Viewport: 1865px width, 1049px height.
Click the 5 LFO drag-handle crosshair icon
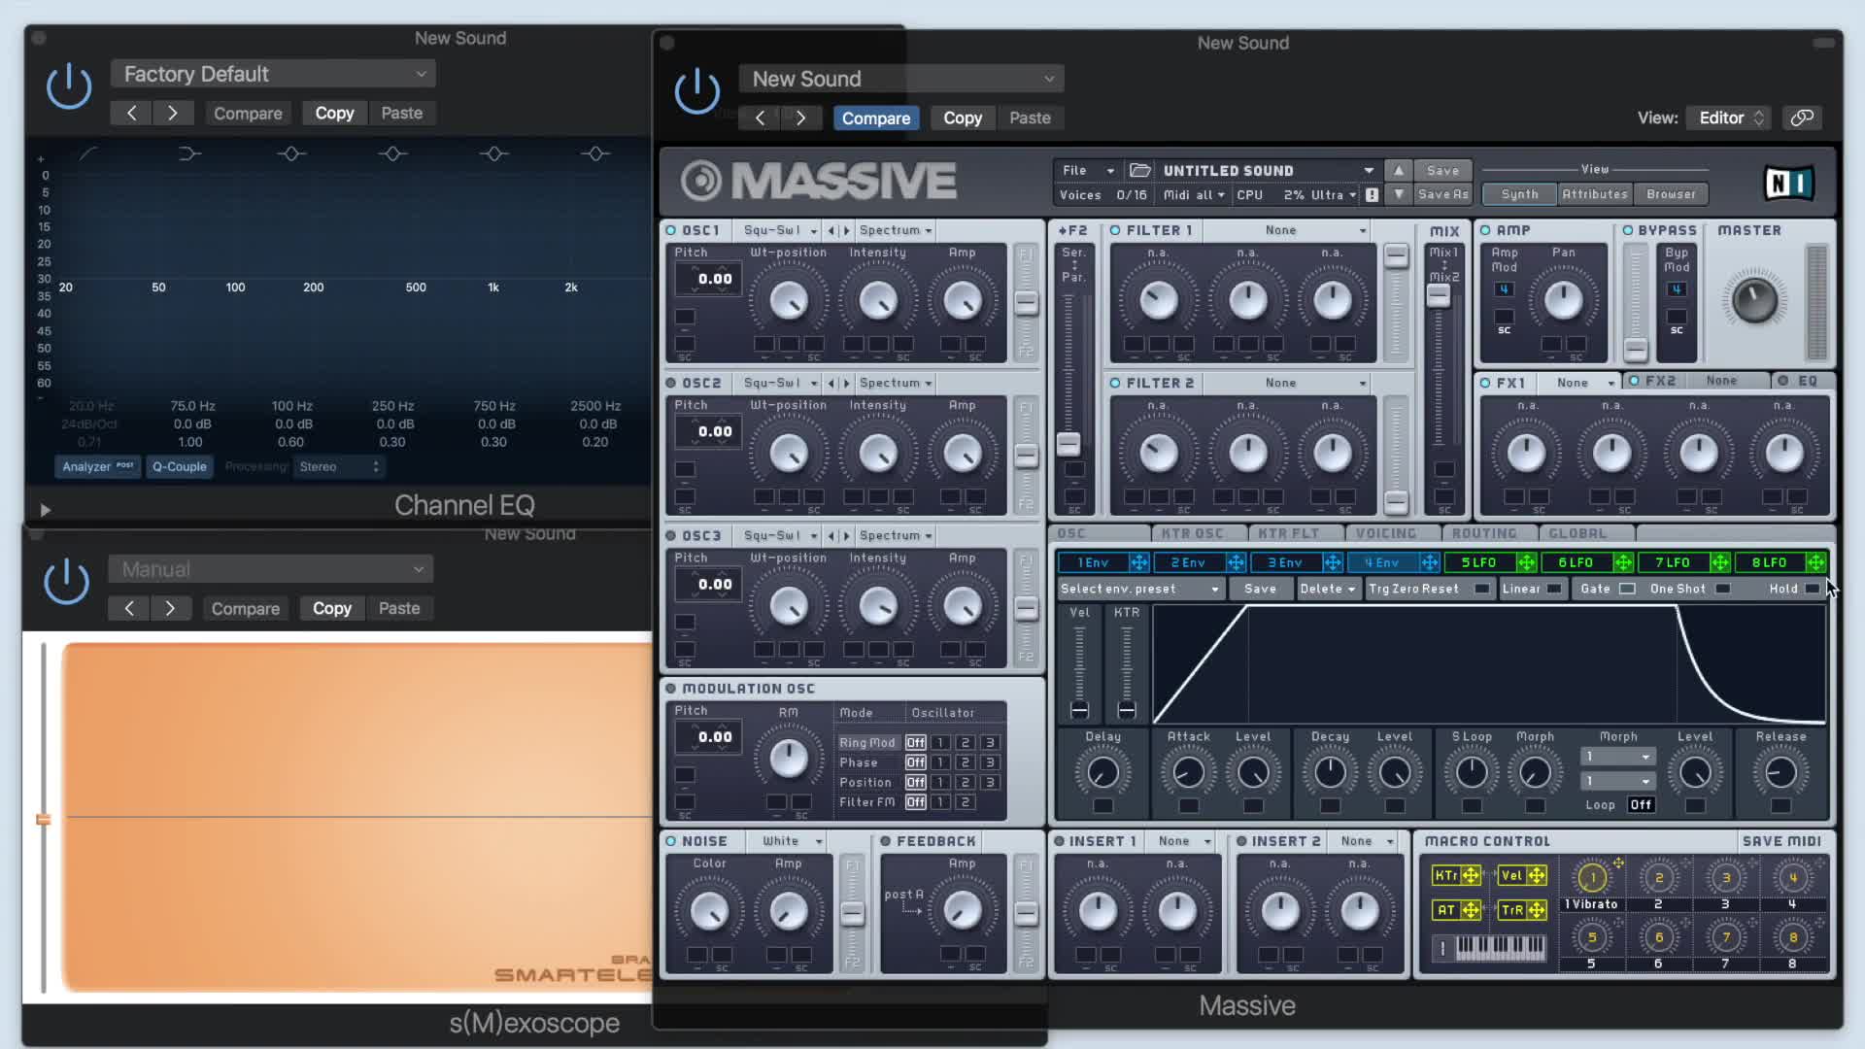coord(1526,562)
